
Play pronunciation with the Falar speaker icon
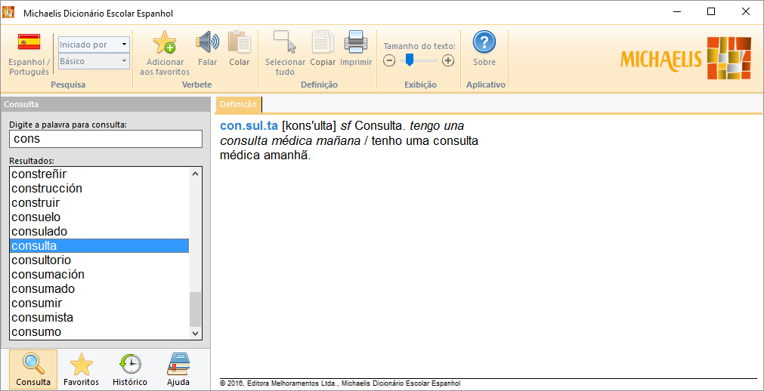pyautogui.click(x=208, y=42)
